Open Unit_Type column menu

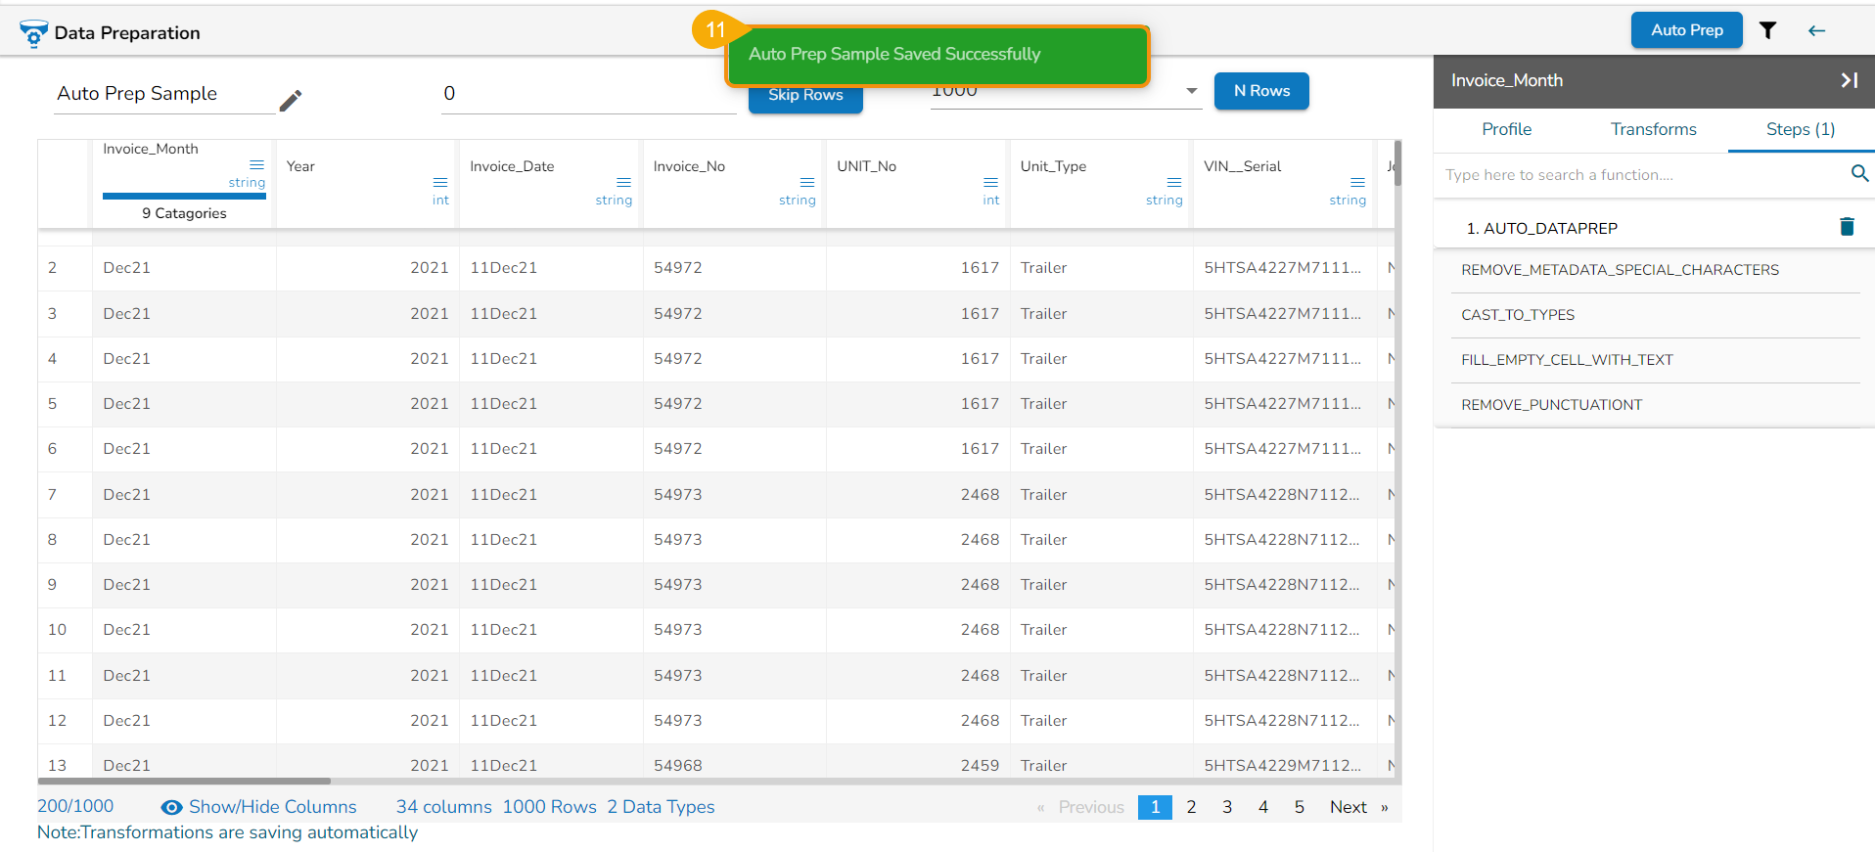pos(1174,183)
